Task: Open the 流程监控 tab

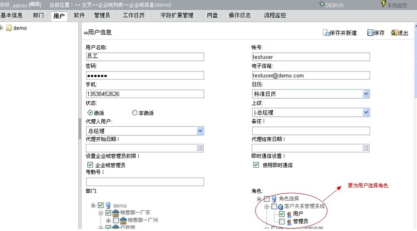Action: 275,16
